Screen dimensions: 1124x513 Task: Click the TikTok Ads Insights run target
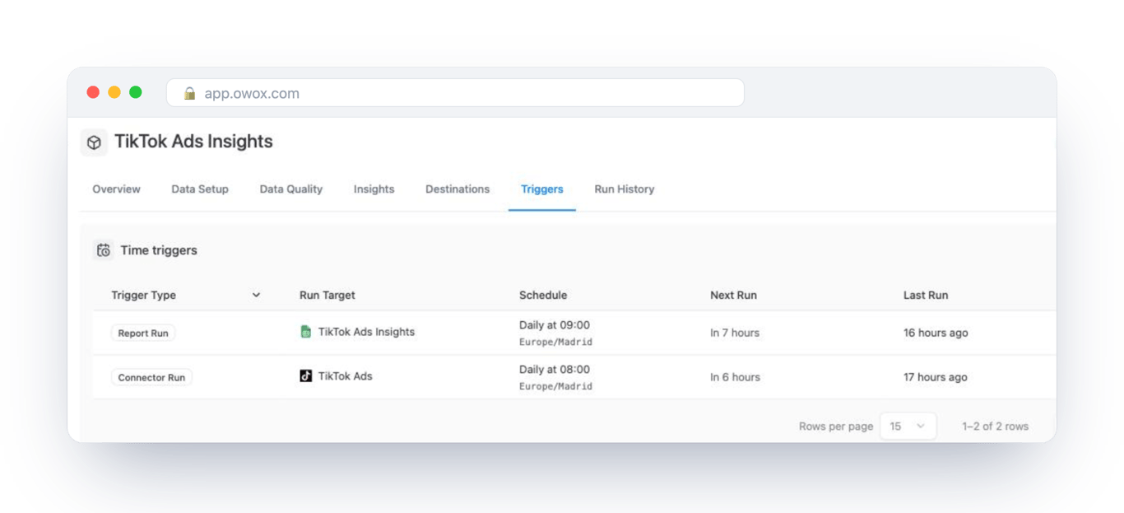click(366, 332)
